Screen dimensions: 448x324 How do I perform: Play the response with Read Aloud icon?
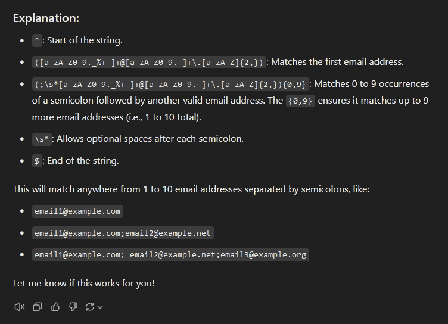(20, 307)
